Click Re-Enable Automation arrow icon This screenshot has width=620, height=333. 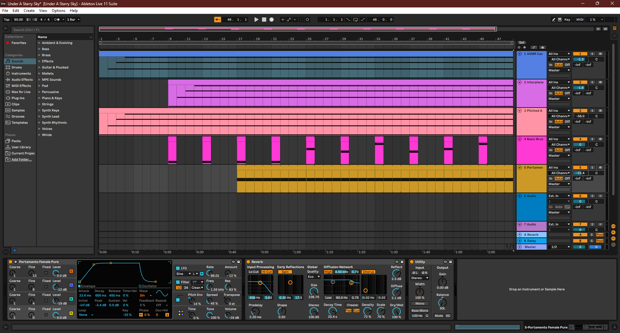click(295, 20)
